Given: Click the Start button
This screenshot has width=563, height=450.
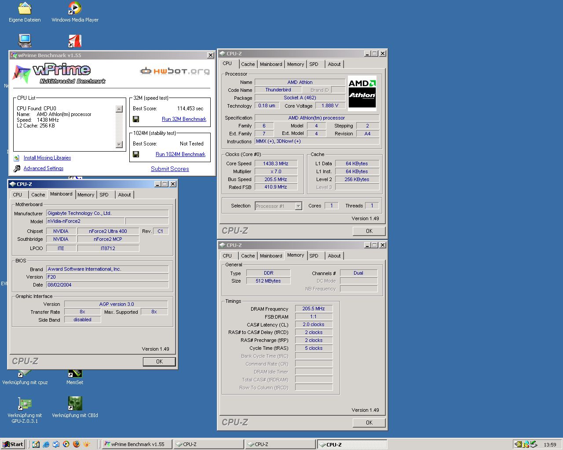Looking at the screenshot, I should click(x=13, y=444).
